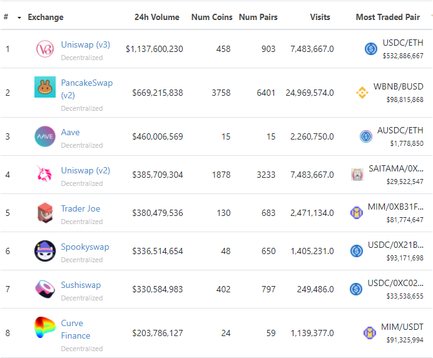Viewport: 433px width, 358px height.
Task: Click the 1878 coins count
Action: pyautogui.click(x=222, y=175)
